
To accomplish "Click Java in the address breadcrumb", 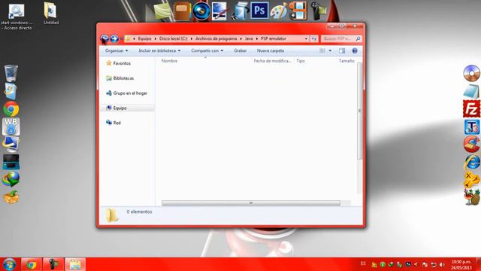I will pos(249,38).
